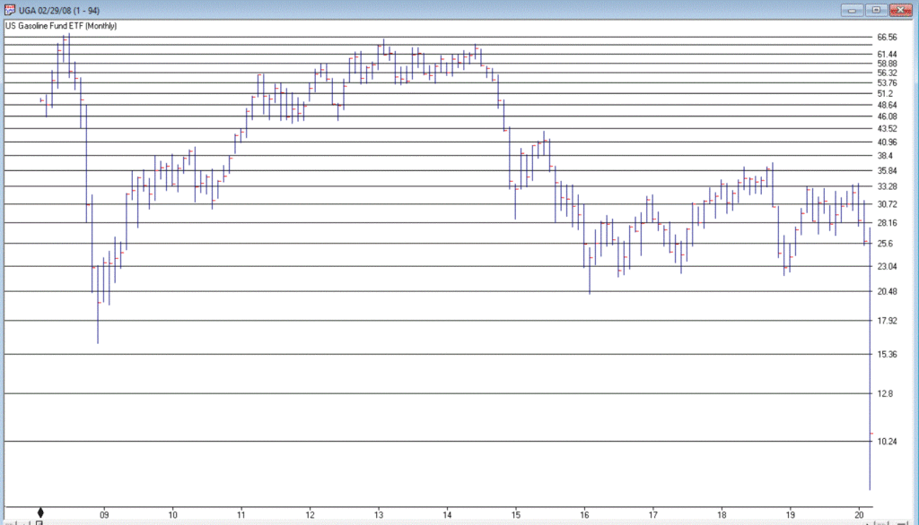Click the 33.28 price axis label
The image size is (919, 525).
tap(887, 186)
